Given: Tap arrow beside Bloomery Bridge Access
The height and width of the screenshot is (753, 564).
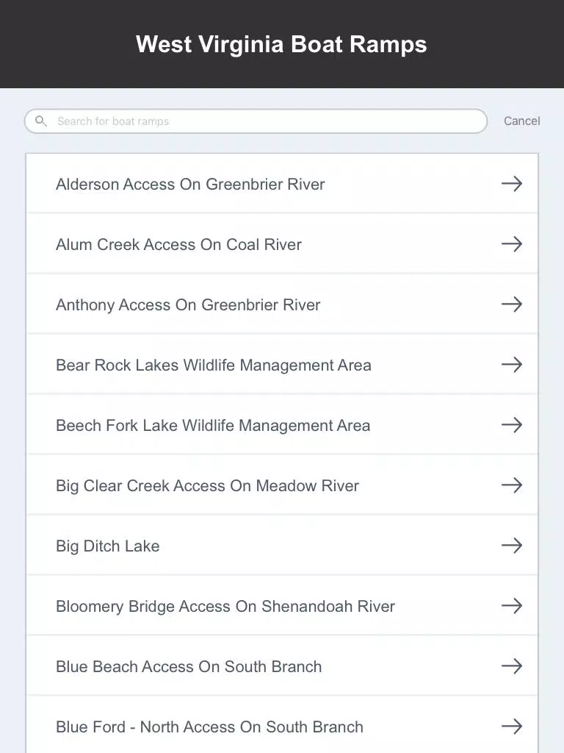Looking at the screenshot, I should pos(512,606).
